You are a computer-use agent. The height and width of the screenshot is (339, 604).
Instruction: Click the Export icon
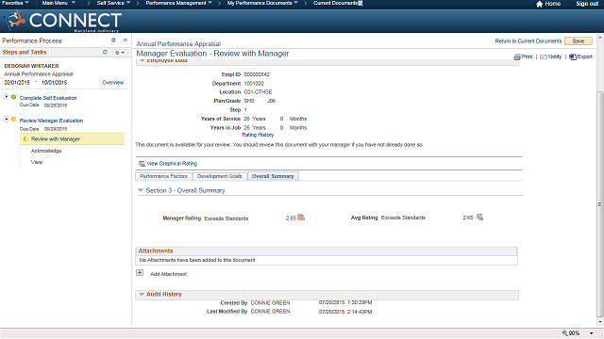(x=573, y=56)
